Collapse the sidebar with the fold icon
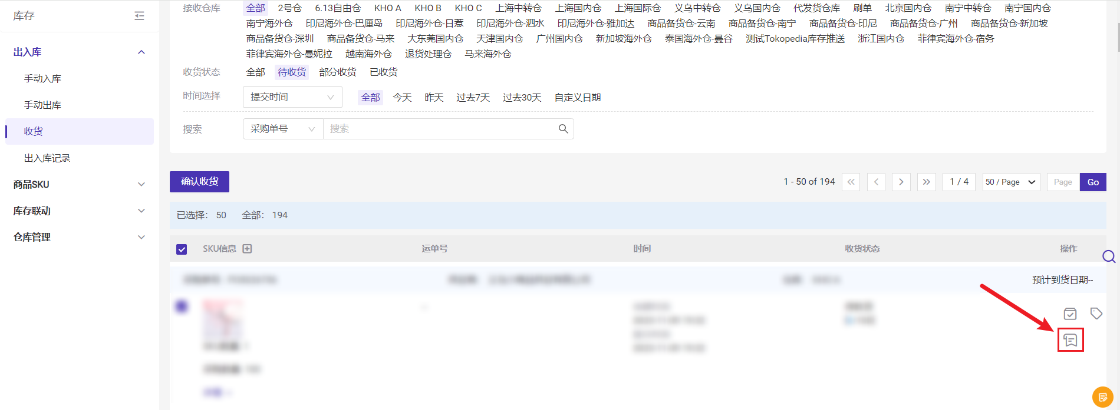Image resolution: width=1120 pixels, height=410 pixels. 139,16
